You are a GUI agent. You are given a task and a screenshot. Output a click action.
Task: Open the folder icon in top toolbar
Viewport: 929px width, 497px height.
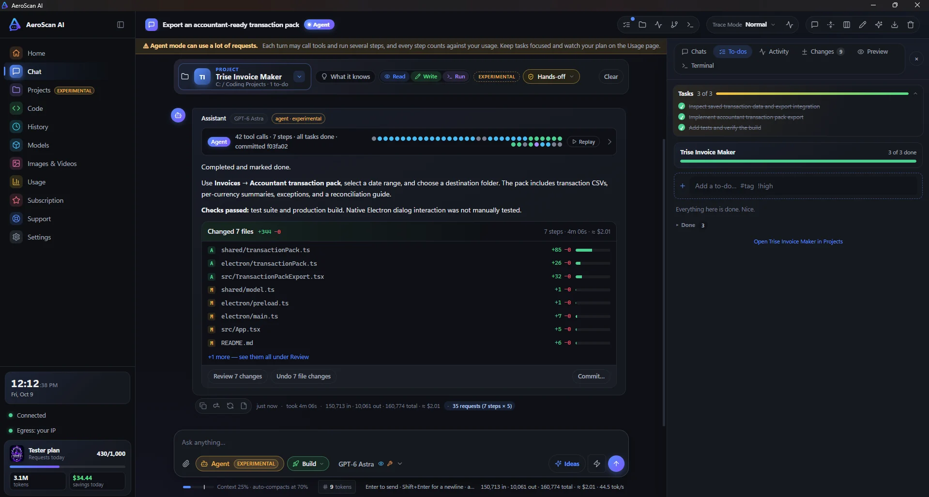pos(642,25)
